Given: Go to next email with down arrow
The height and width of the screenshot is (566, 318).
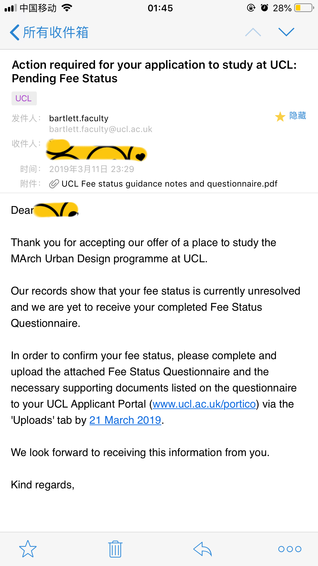Looking at the screenshot, I should pyautogui.click(x=286, y=32).
